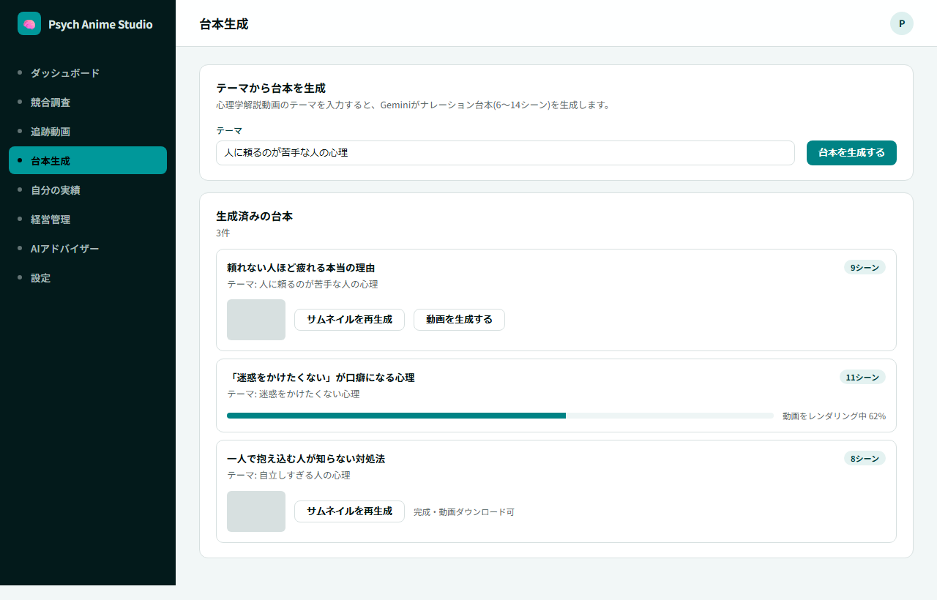The image size is (937, 600).
Task: Regenerate thumbnail for 頼れない人ほど疲れる本当の理由
Action: point(349,320)
